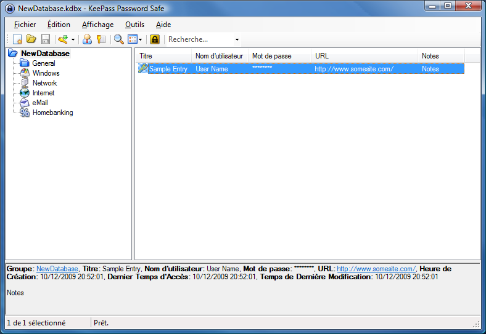Viewport: 486px width, 334px height.
Task: Expand the Recherche search dropdown arrow
Action: [x=237, y=39]
